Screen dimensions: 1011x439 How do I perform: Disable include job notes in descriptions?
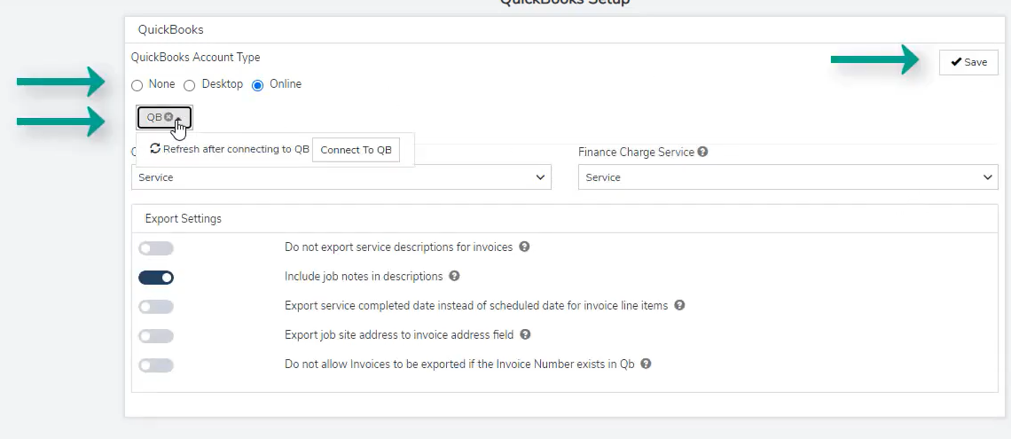(156, 278)
